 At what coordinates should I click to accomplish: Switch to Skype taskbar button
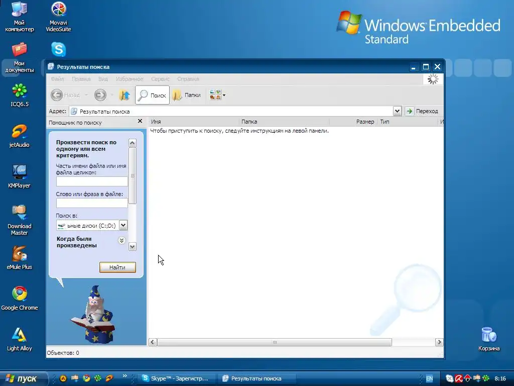click(x=176, y=378)
